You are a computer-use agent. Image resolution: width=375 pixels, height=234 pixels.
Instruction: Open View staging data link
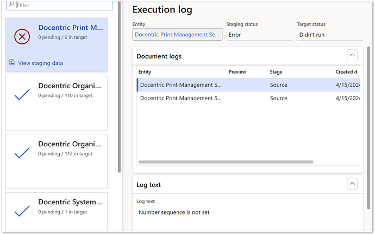click(x=40, y=63)
